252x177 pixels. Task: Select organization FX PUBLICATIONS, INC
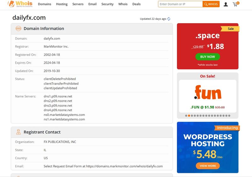[60, 142]
